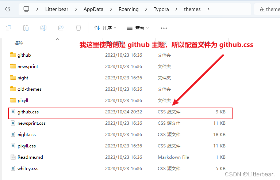Screen dimensions: 280x180
Task: Click the 18 KB size of night.css
Action: [219, 134]
